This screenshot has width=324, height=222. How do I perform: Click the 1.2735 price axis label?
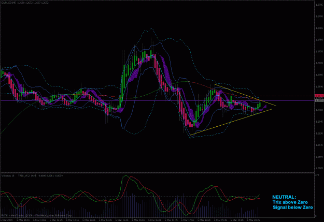319,51
